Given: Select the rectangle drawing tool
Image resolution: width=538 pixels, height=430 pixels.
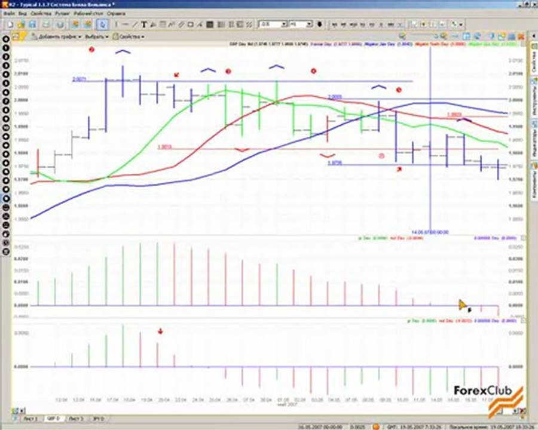Looking at the screenshot, I should [x=191, y=24].
